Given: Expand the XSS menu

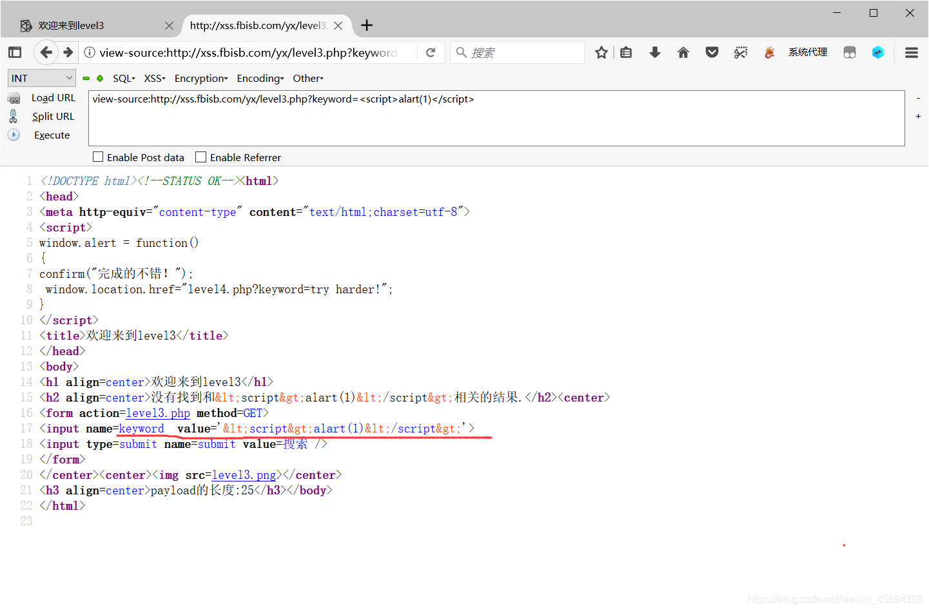Looking at the screenshot, I should 155,78.
